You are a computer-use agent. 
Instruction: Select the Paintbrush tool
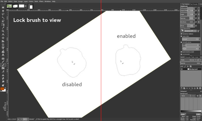point(3,65)
